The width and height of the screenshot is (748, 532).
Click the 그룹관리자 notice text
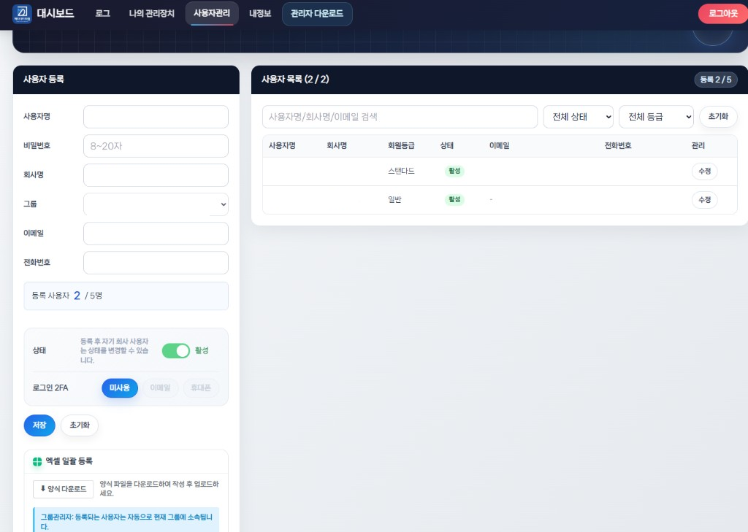[x=126, y=522]
